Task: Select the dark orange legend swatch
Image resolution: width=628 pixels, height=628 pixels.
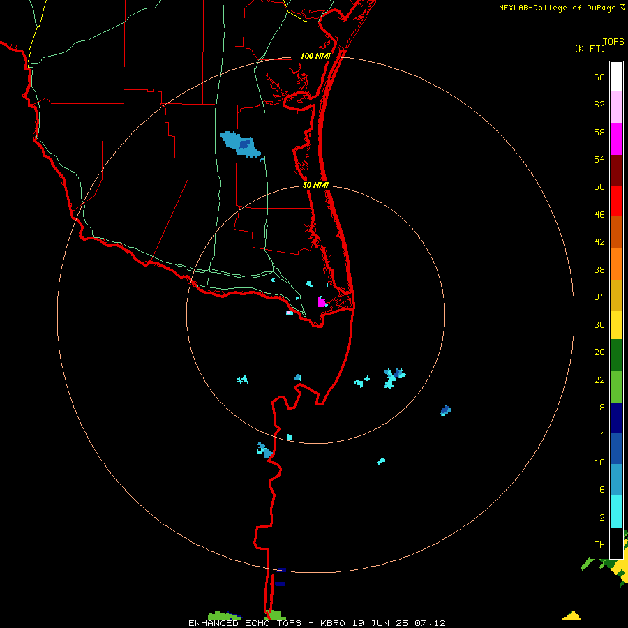Action: point(616,232)
